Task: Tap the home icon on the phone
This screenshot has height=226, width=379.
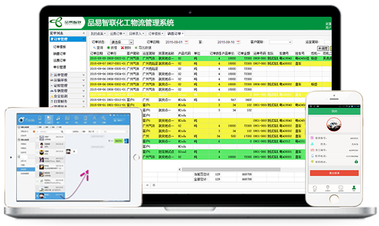Action: 315,188
